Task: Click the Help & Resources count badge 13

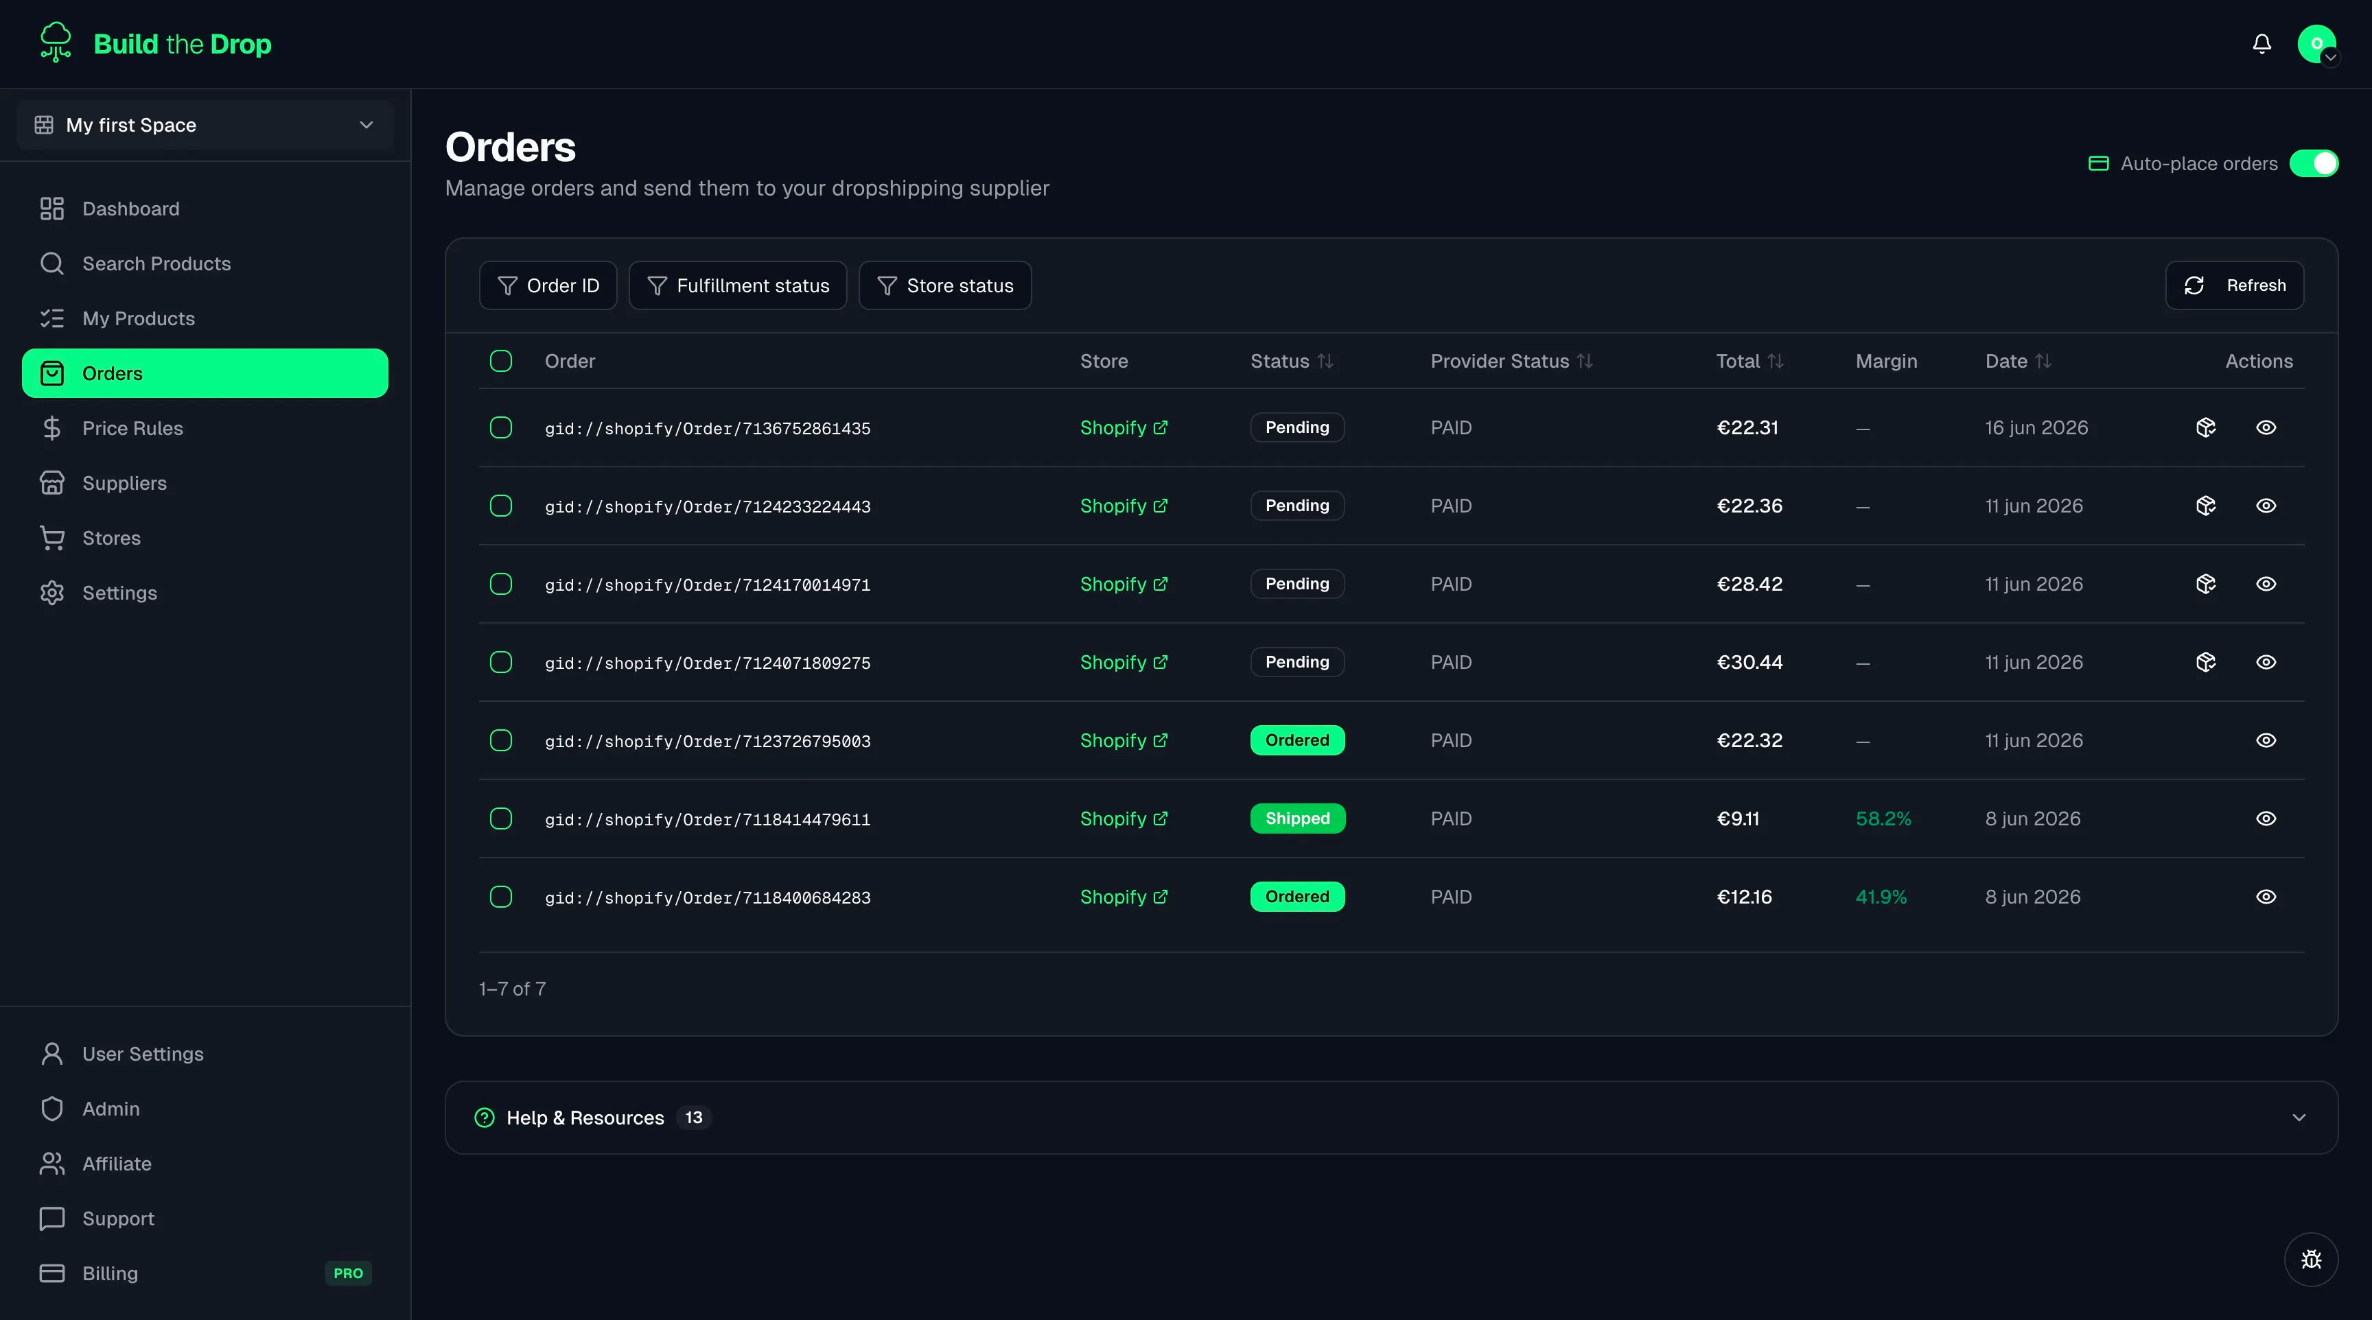Action: click(x=693, y=1118)
